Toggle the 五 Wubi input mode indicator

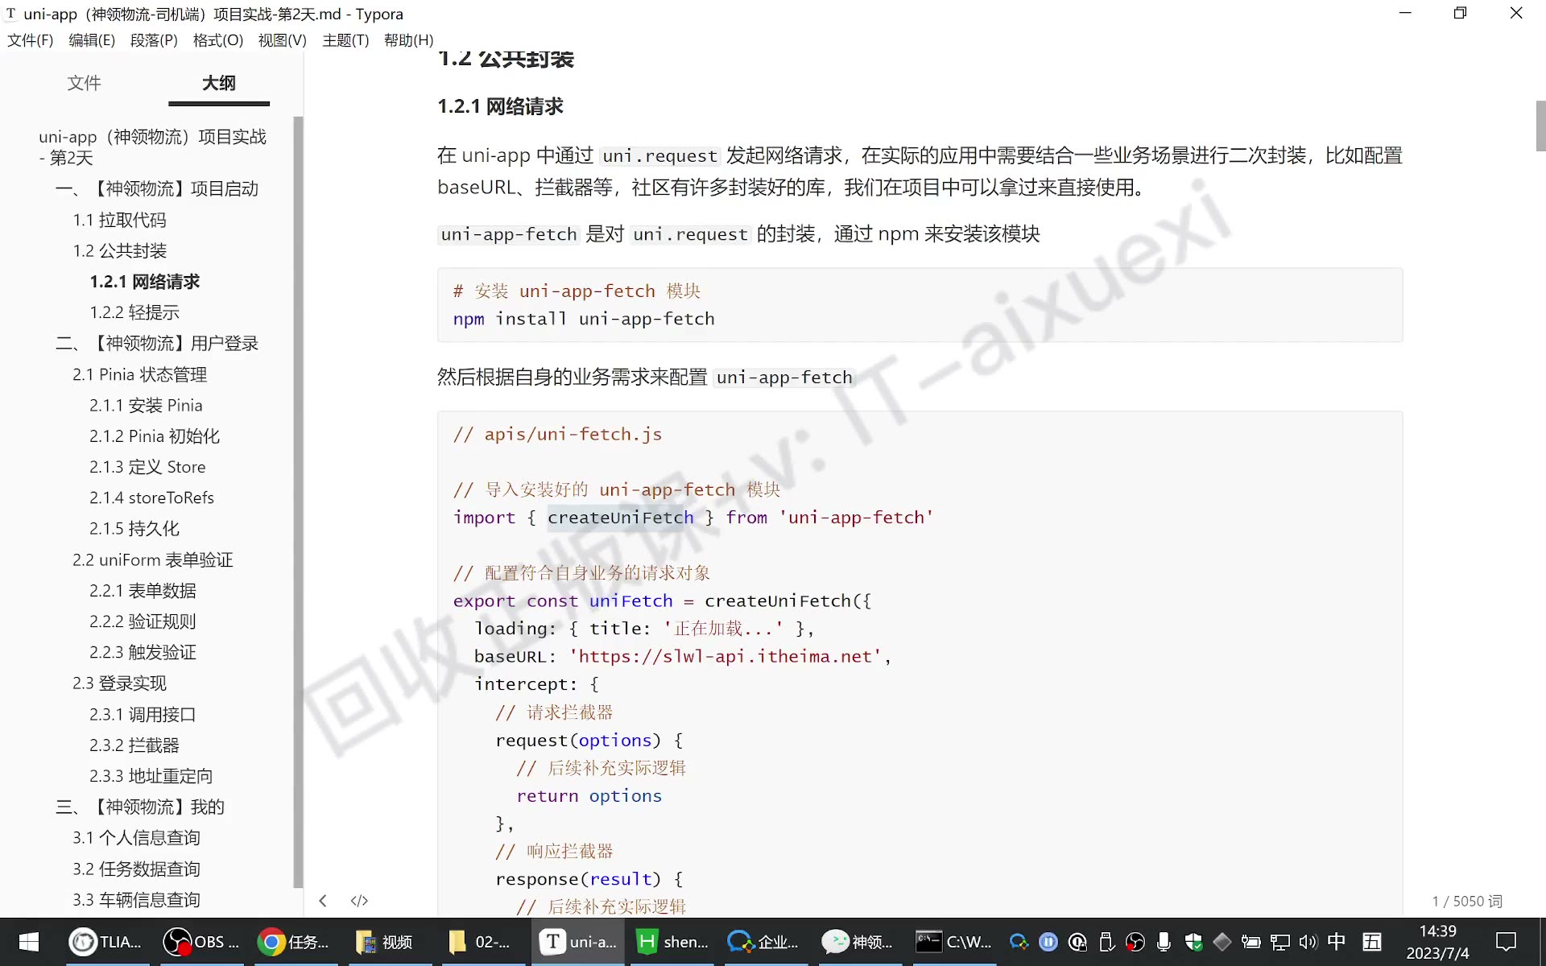point(1372,941)
